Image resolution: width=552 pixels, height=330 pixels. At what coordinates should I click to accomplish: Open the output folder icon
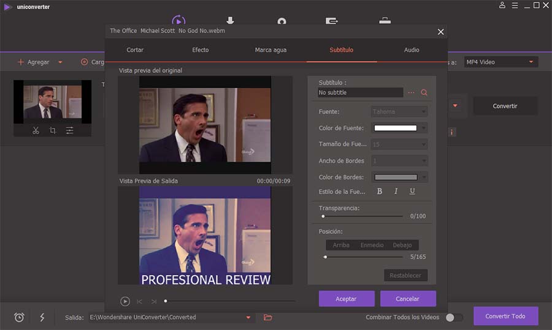click(268, 317)
